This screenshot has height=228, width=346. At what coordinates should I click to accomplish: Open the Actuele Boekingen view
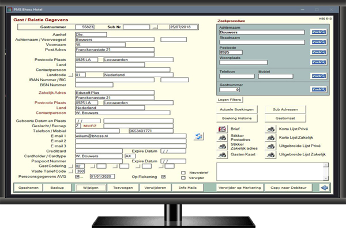tap(237, 109)
